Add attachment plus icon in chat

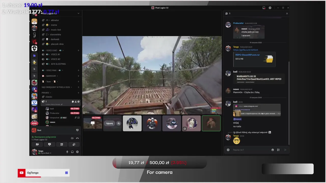(x=228, y=150)
